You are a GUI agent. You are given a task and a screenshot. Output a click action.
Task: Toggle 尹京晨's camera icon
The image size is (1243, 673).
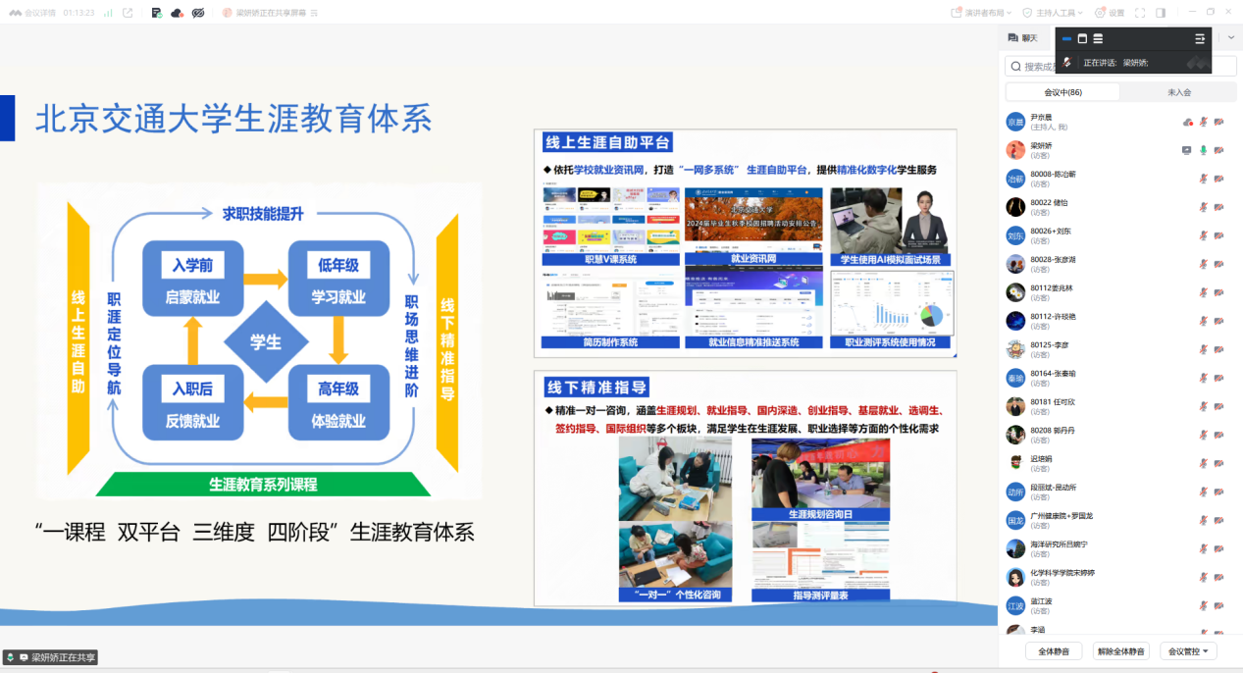pyautogui.click(x=1219, y=122)
